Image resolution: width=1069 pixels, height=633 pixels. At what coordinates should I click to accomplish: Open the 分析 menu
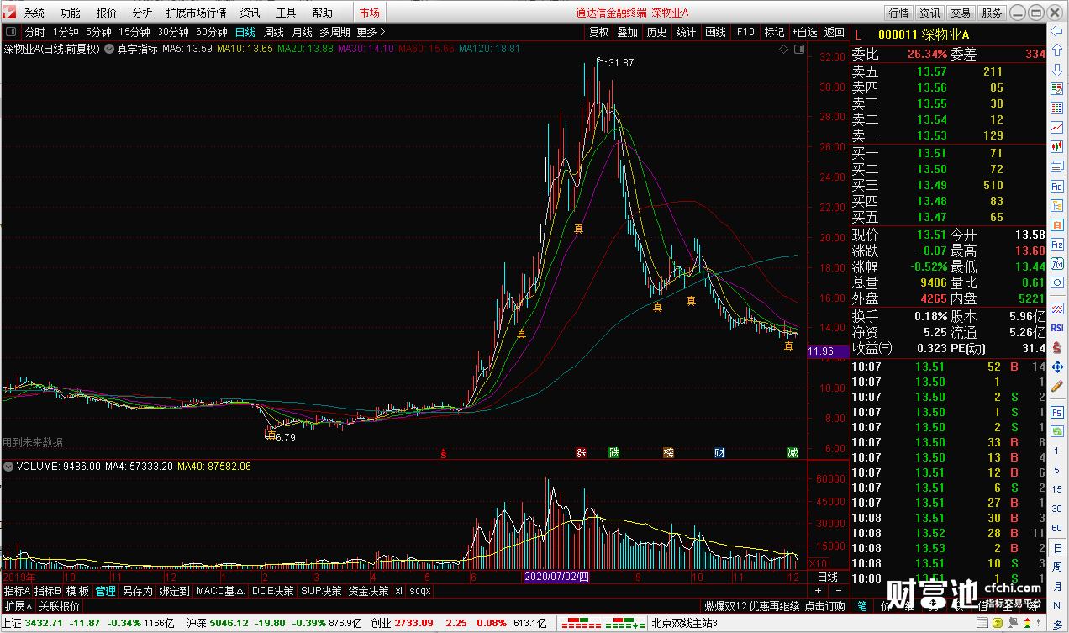click(x=143, y=13)
